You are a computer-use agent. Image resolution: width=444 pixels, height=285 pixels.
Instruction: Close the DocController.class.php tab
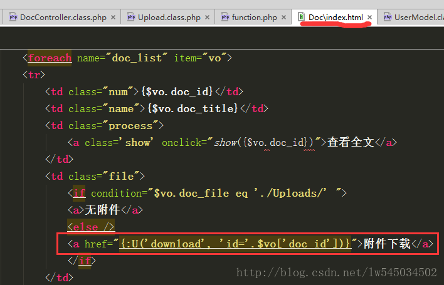[114, 18]
